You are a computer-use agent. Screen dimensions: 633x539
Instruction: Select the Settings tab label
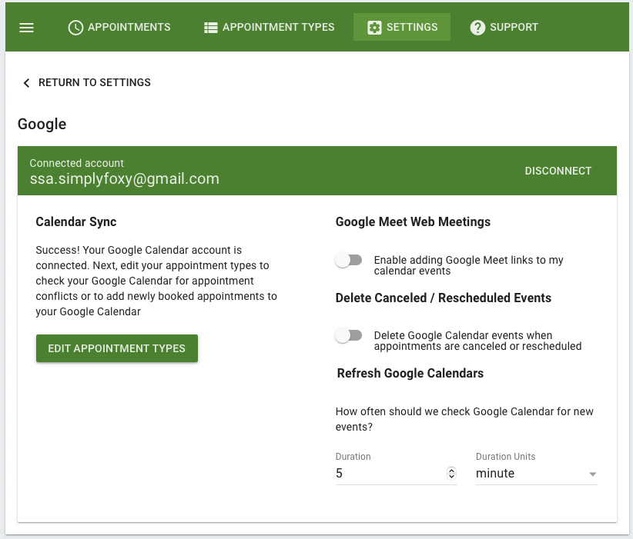point(412,27)
